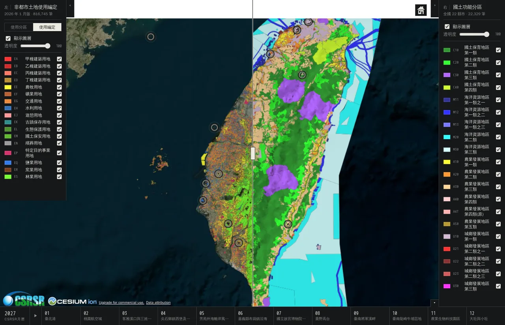
Task: Disable 城鄉發展地區第三類 layer
Action: [x=498, y=286]
